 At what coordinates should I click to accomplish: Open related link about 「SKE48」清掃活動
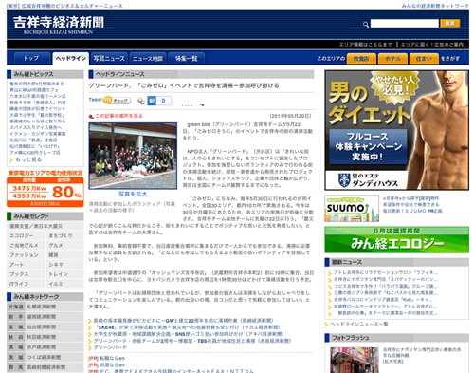[187, 327]
